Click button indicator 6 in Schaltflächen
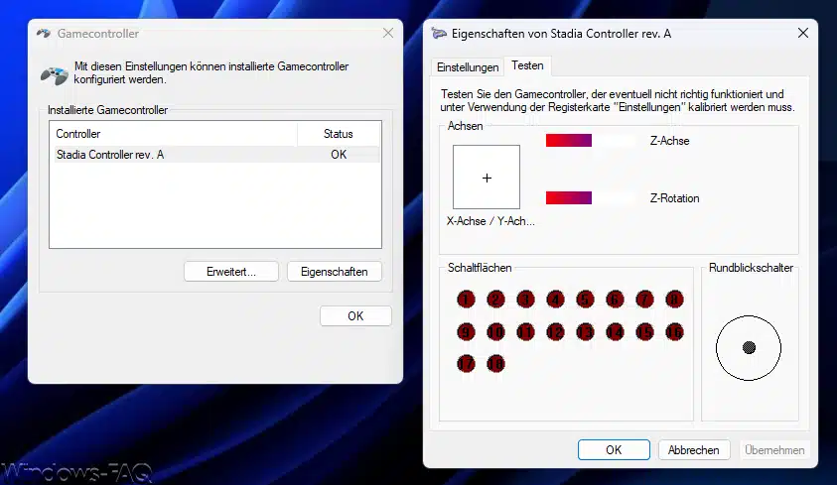 point(615,300)
